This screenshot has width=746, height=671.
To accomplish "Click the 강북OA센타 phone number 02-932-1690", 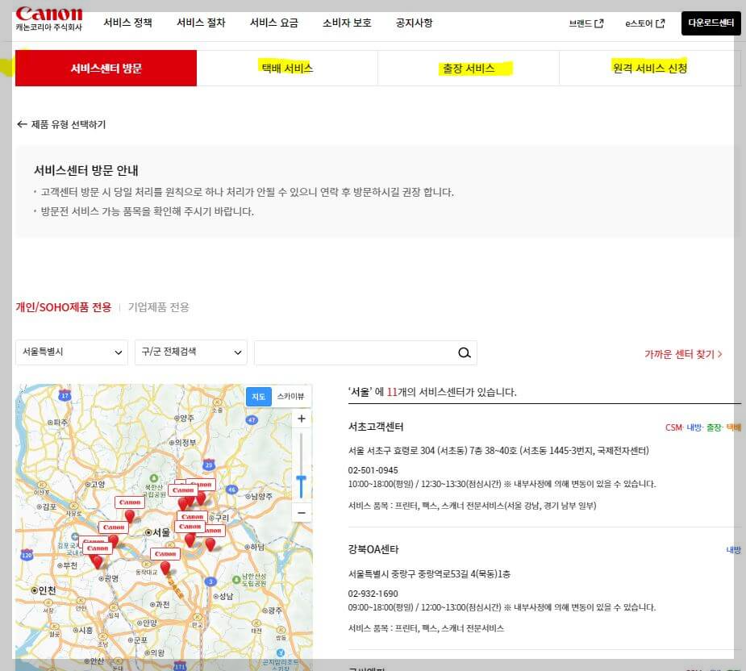I will [373, 594].
